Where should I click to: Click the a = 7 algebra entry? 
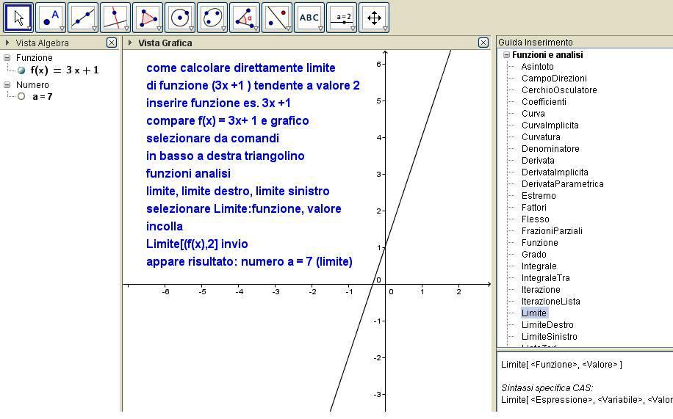pos(43,96)
